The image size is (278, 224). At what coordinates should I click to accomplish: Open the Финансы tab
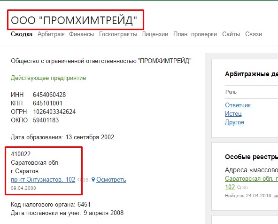[x=82, y=34]
